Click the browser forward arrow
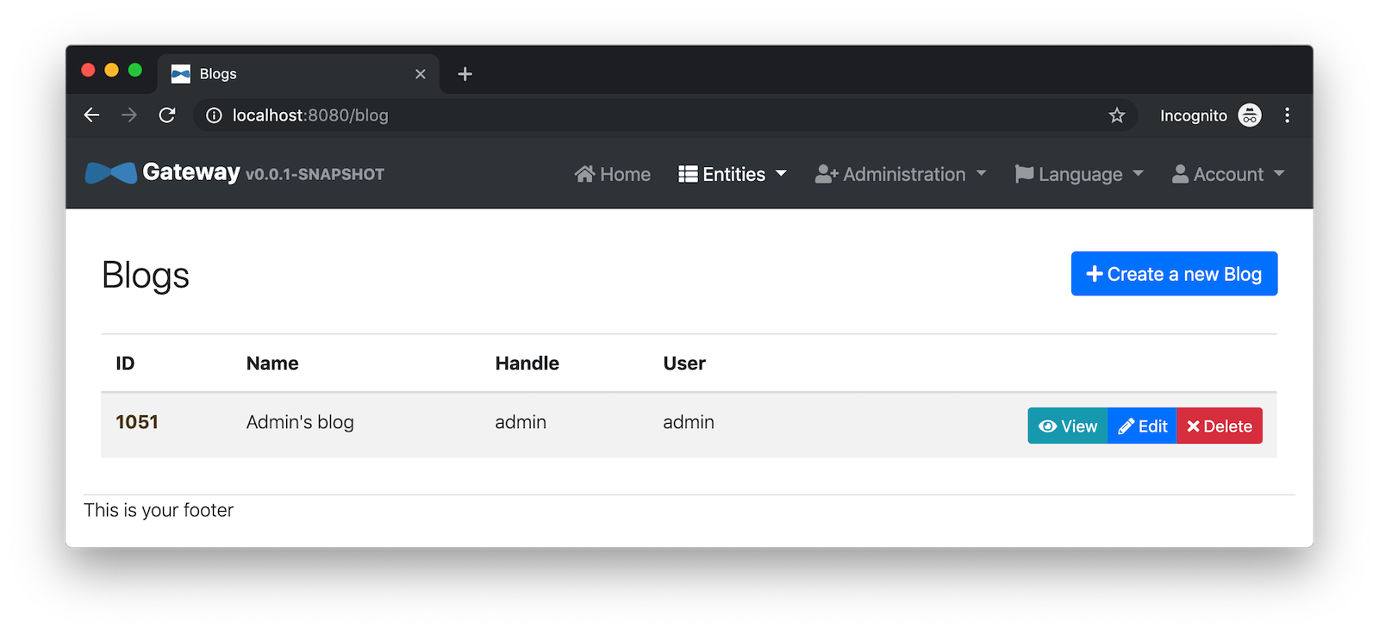Screen dimensions: 1379x634 point(129,115)
